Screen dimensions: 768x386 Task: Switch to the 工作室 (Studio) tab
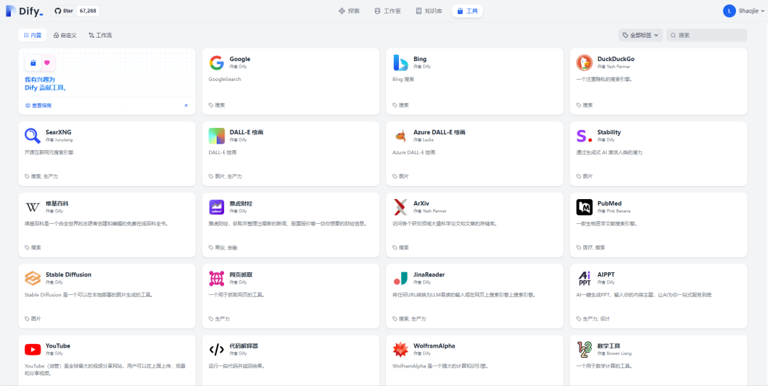[388, 11]
